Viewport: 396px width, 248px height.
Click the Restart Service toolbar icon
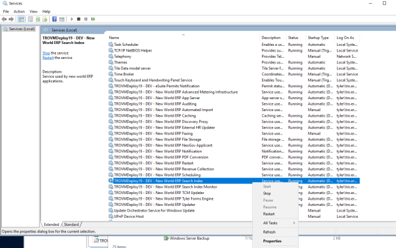tap(93, 19)
